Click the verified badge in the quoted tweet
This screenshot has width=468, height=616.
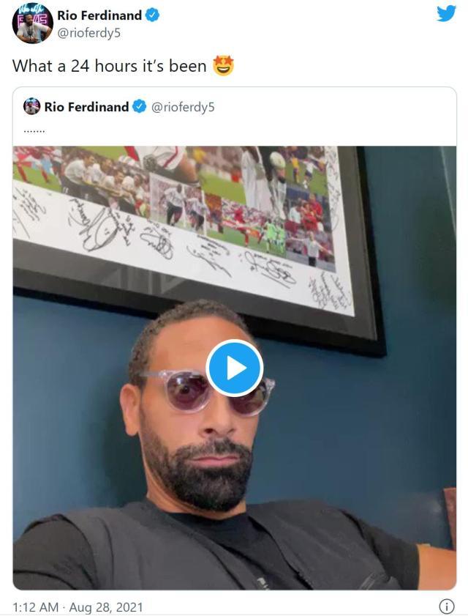click(139, 107)
